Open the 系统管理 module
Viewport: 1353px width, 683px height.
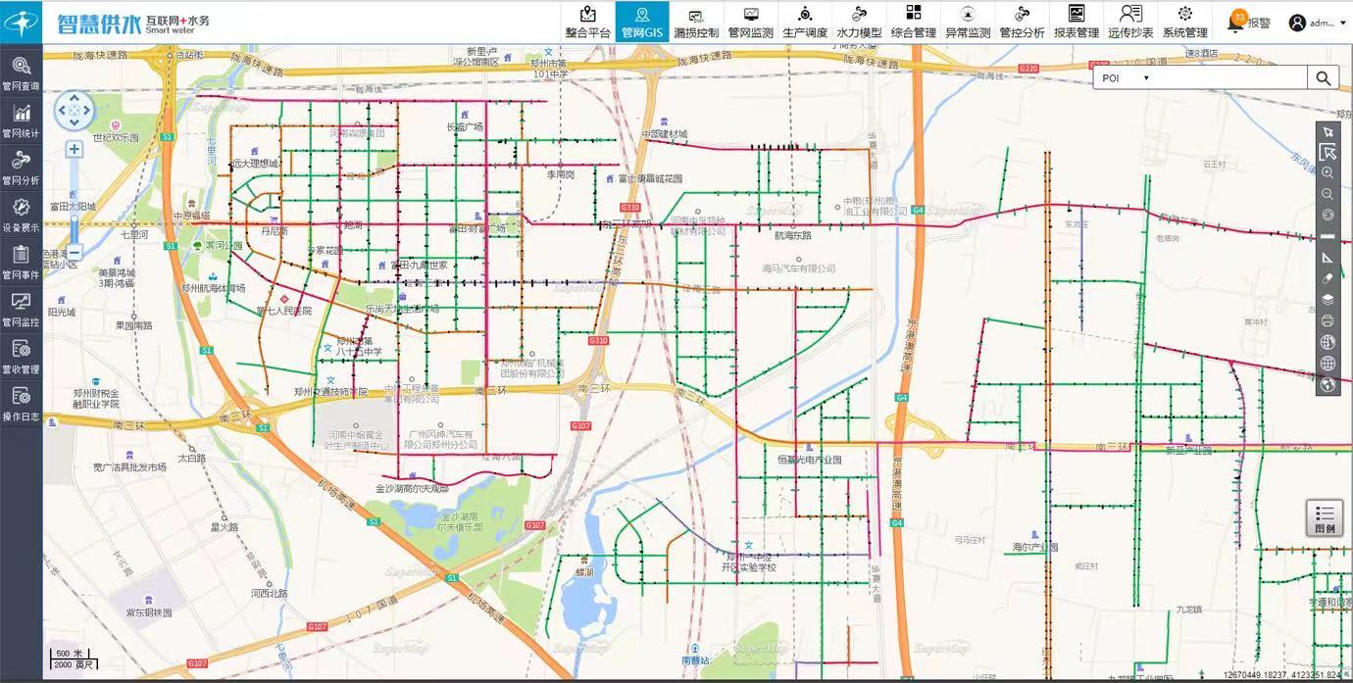click(1184, 22)
